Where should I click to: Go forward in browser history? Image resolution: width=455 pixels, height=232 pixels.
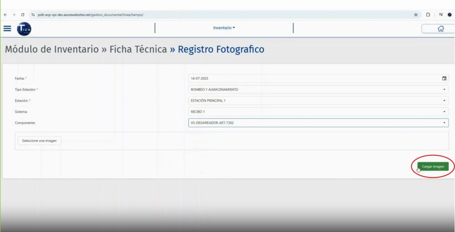tap(14, 15)
